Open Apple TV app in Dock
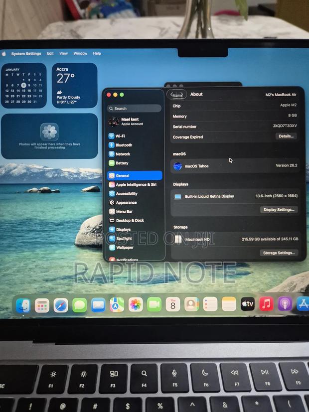The height and width of the screenshot is (412, 309). pyautogui.click(x=248, y=304)
